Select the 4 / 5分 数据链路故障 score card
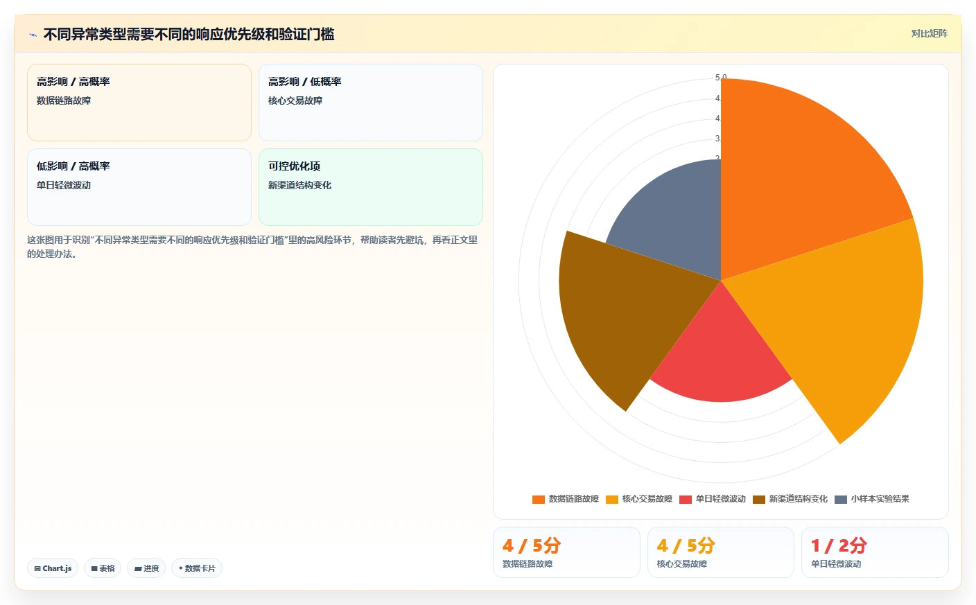The width and height of the screenshot is (976, 605). (x=566, y=552)
